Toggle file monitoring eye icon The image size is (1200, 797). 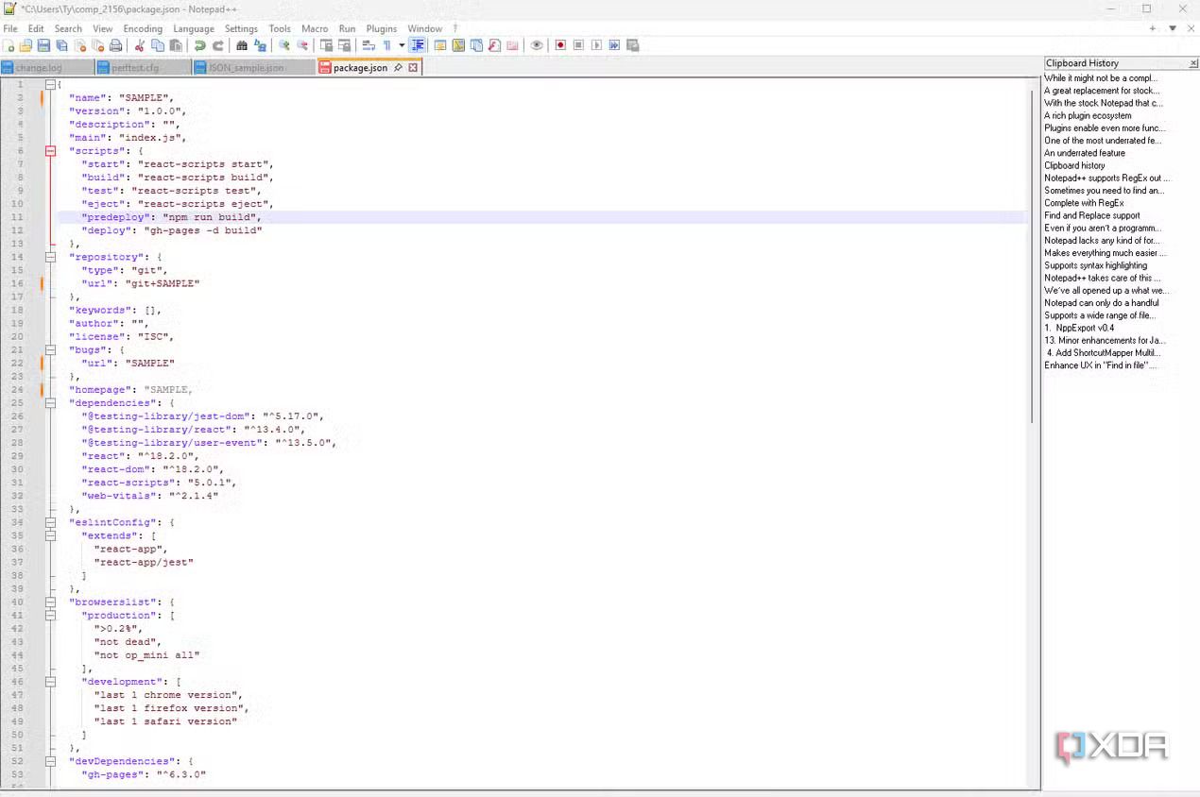click(x=536, y=45)
